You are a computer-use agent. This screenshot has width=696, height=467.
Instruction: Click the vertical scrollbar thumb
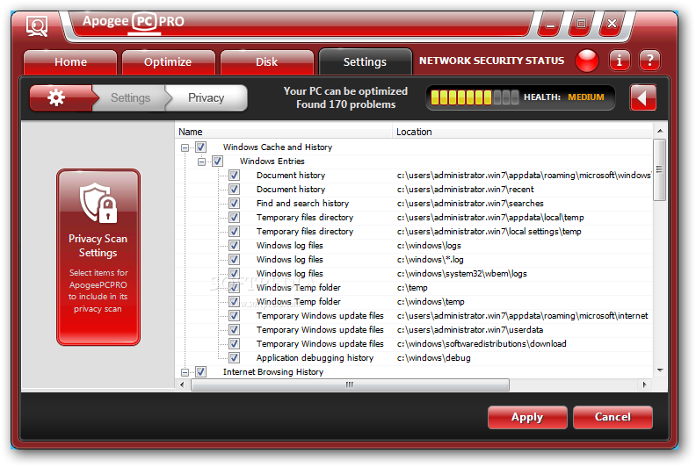click(x=660, y=170)
